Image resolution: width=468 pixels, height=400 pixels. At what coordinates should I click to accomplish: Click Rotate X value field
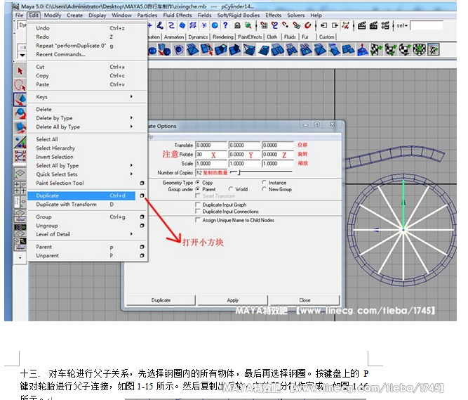211,155
